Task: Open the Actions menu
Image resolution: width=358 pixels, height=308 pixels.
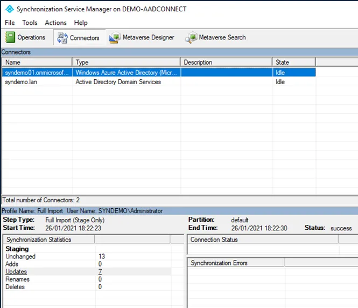Action: tap(55, 23)
